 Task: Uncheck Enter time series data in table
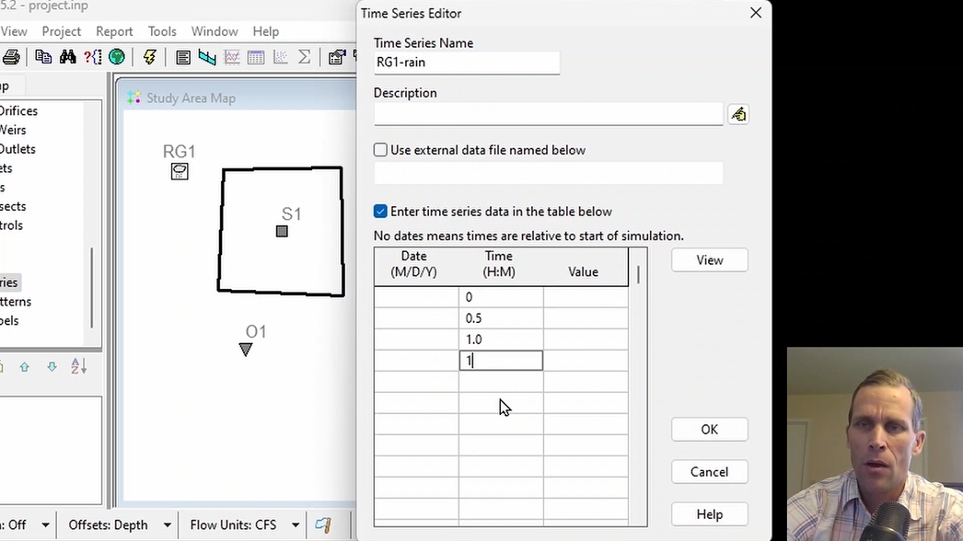[380, 212]
